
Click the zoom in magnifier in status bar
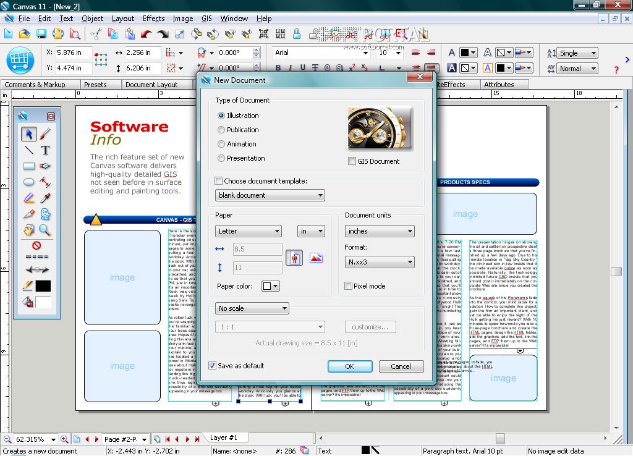64,439
